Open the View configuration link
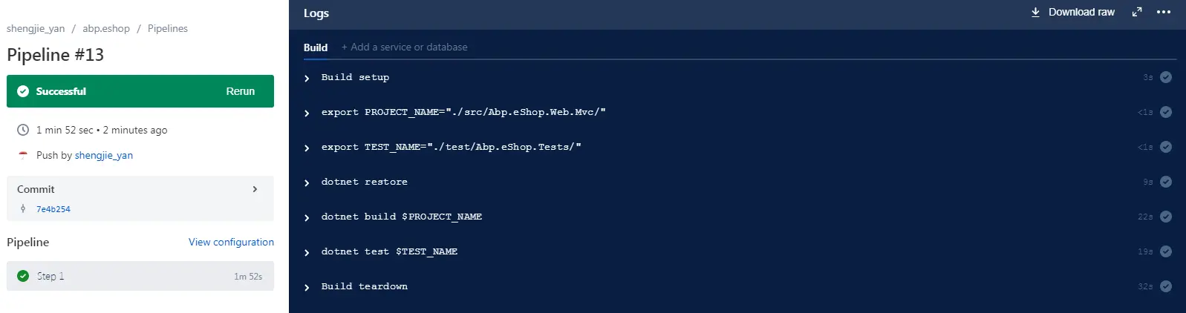The image size is (1186, 313). [x=231, y=242]
